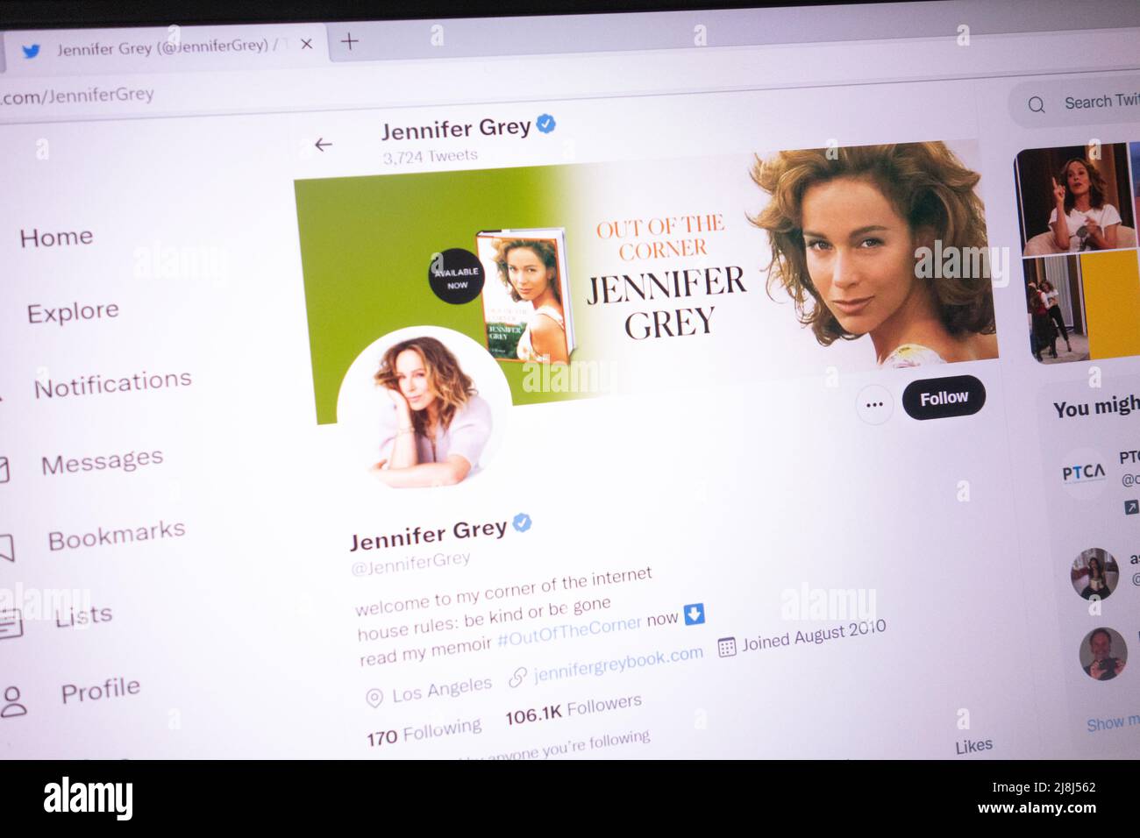Follow Jennifer Grey
Screen dimensions: 1140x838
944,398
